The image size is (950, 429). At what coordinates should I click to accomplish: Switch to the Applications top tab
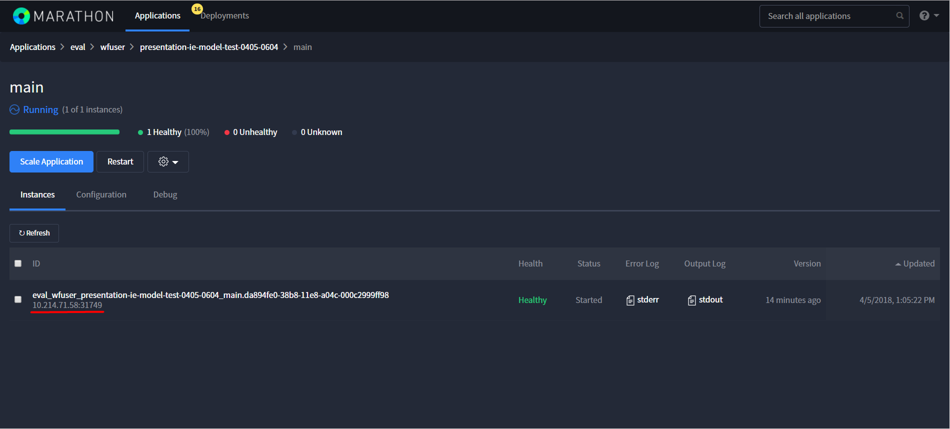click(157, 15)
